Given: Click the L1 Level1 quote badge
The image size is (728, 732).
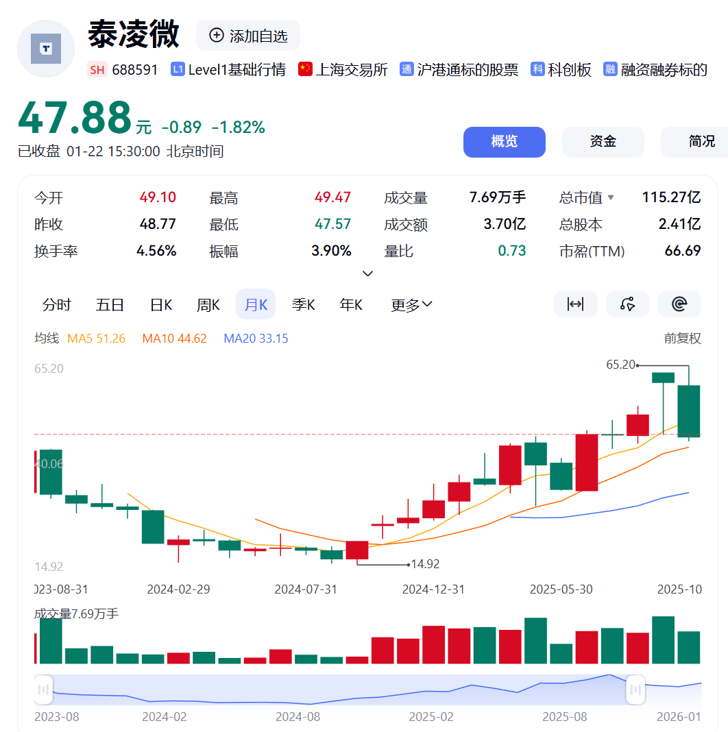Looking at the screenshot, I should [x=178, y=69].
